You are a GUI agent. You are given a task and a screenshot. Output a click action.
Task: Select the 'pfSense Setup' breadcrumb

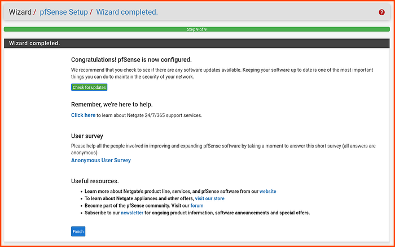point(64,12)
